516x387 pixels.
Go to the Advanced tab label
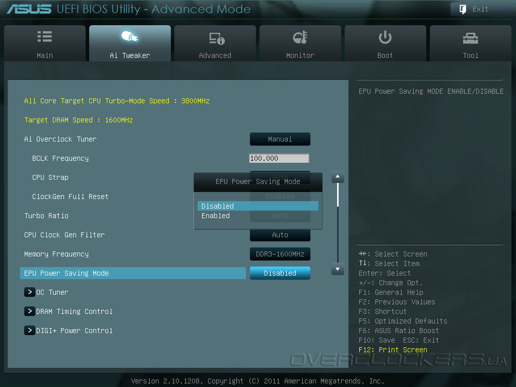point(215,55)
